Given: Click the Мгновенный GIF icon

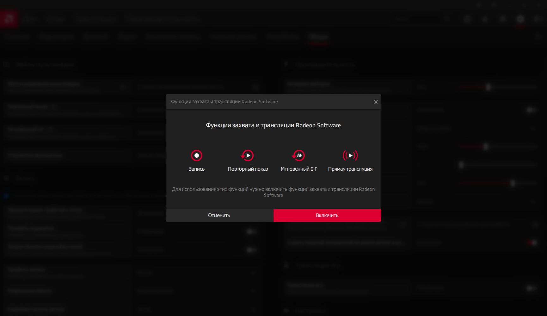Looking at the screenshot, I should click(299, 155).
